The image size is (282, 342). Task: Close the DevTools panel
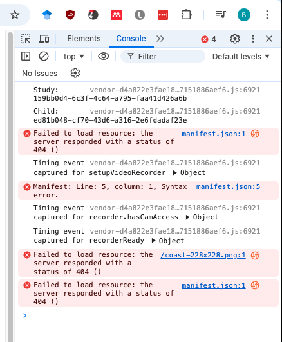[x=269, y=39]
